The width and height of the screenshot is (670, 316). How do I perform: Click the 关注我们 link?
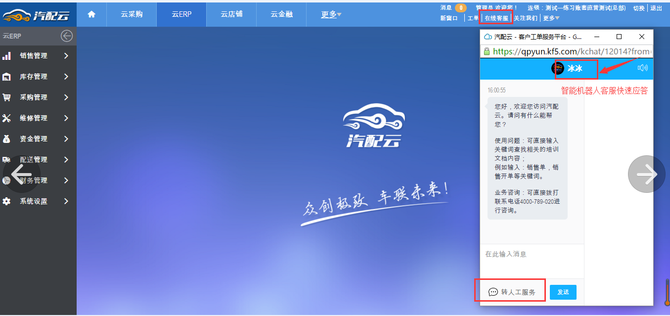click(526, 18)
